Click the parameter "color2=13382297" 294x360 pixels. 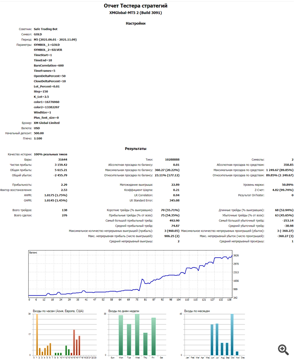[x=46, y=107]
